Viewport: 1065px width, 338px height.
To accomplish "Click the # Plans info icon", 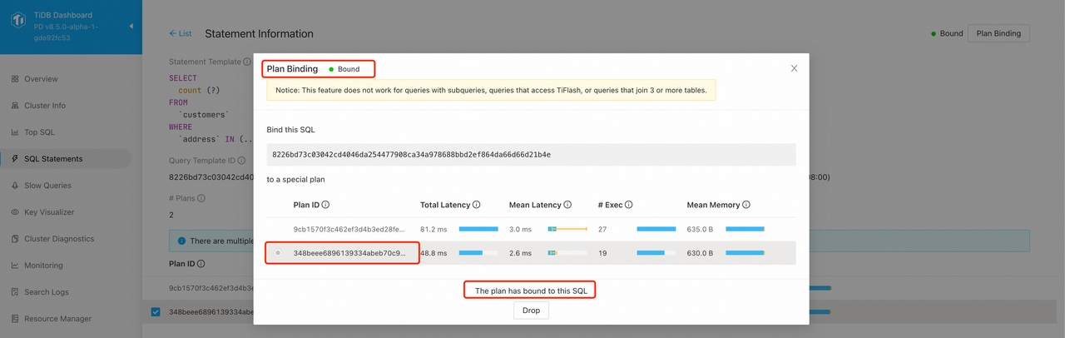I will 201,199.
